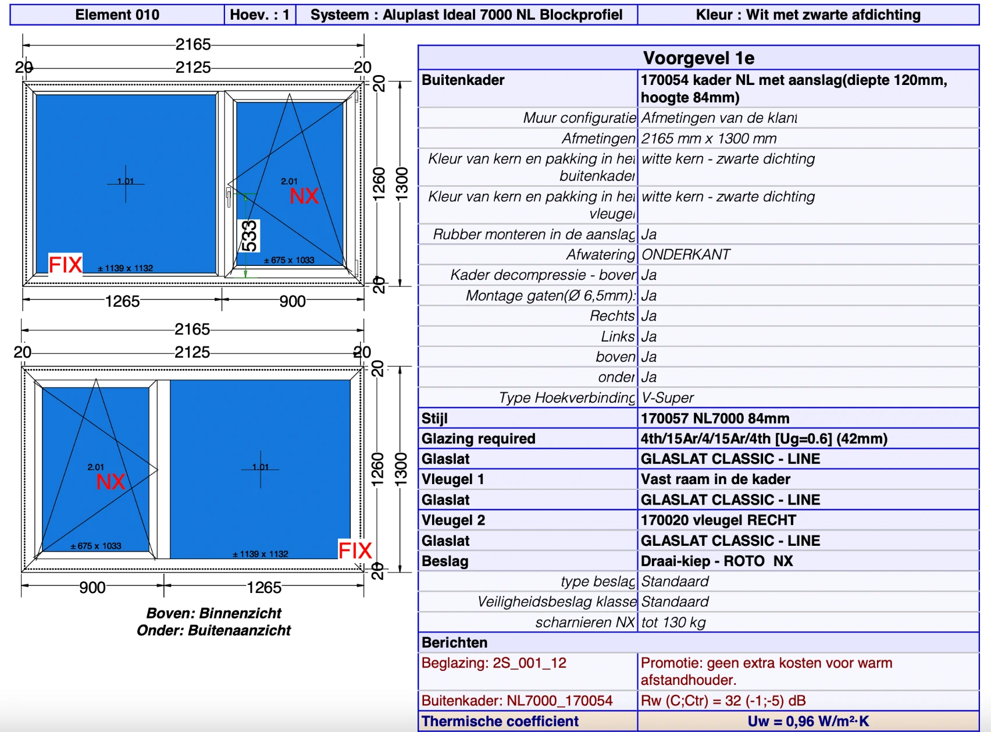The image size is (991, 732).
Task: Click the Glazing required value cell
Action: 808,439
